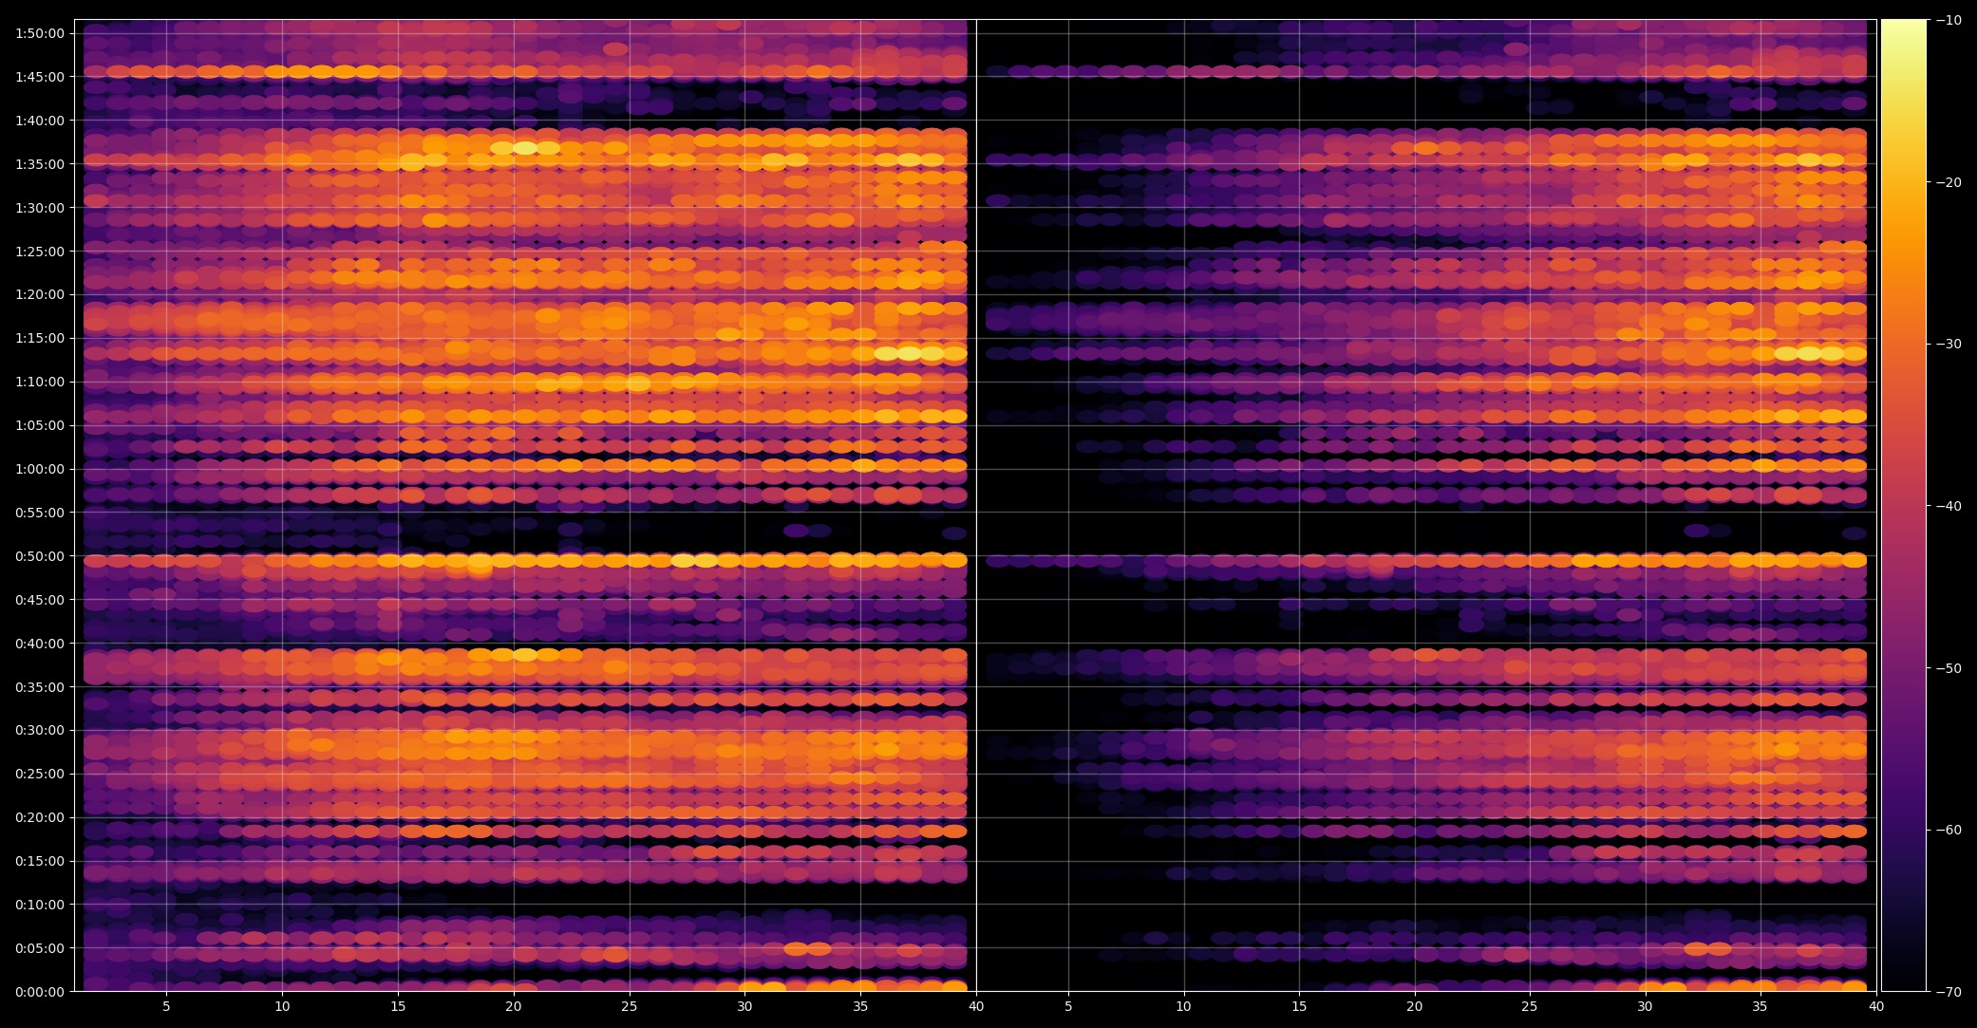This screenshot has height=1028, width=1977.
Task: Click x-axis tick 5 of left panel
Action: tap(166, 1005)
